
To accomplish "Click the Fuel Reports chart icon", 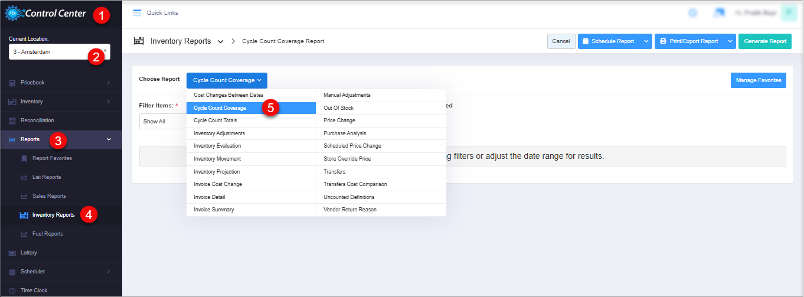I will click(24, 234).
